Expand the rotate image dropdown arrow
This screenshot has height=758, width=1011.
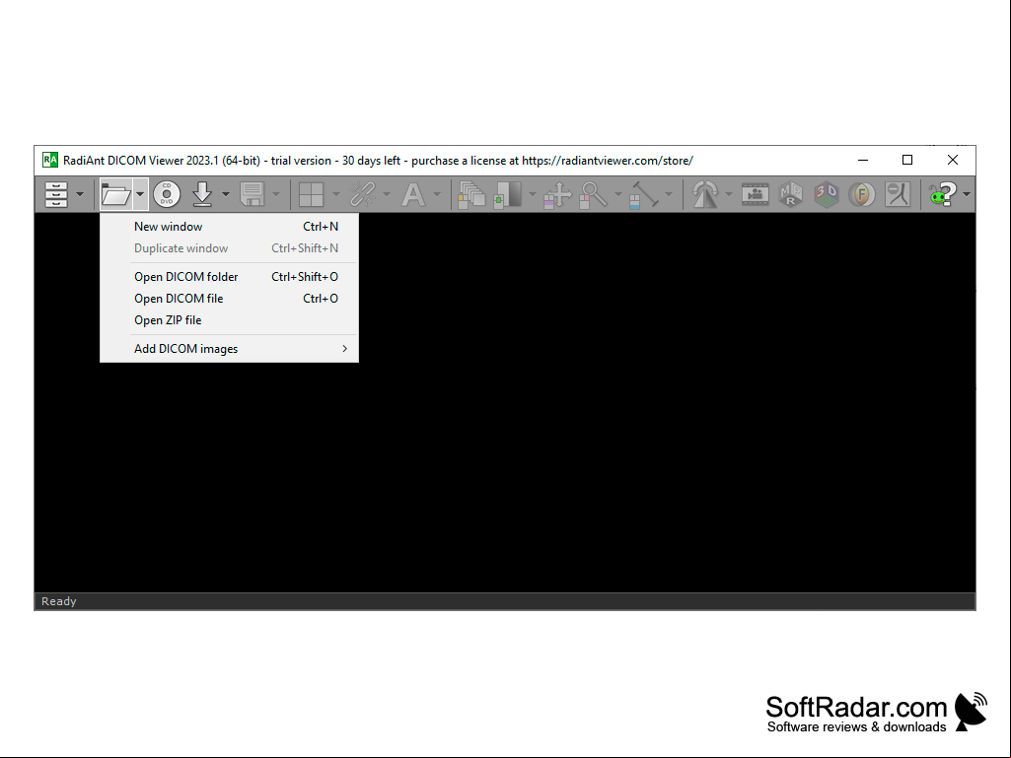[729, 194]
